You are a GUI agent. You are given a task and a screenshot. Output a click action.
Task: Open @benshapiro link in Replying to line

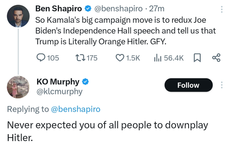(x=76, y=109)
